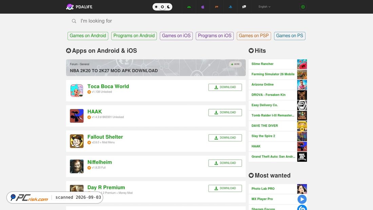373x210 pixels.
Task: Open the Android section icon in header
Action: (189, 7)
